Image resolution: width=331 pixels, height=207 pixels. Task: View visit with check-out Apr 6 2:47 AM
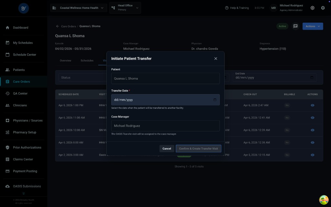click(x=313, y=105)
